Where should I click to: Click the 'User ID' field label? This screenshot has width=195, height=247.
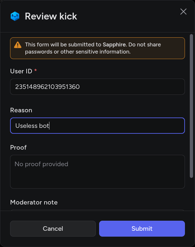[21, 71]
